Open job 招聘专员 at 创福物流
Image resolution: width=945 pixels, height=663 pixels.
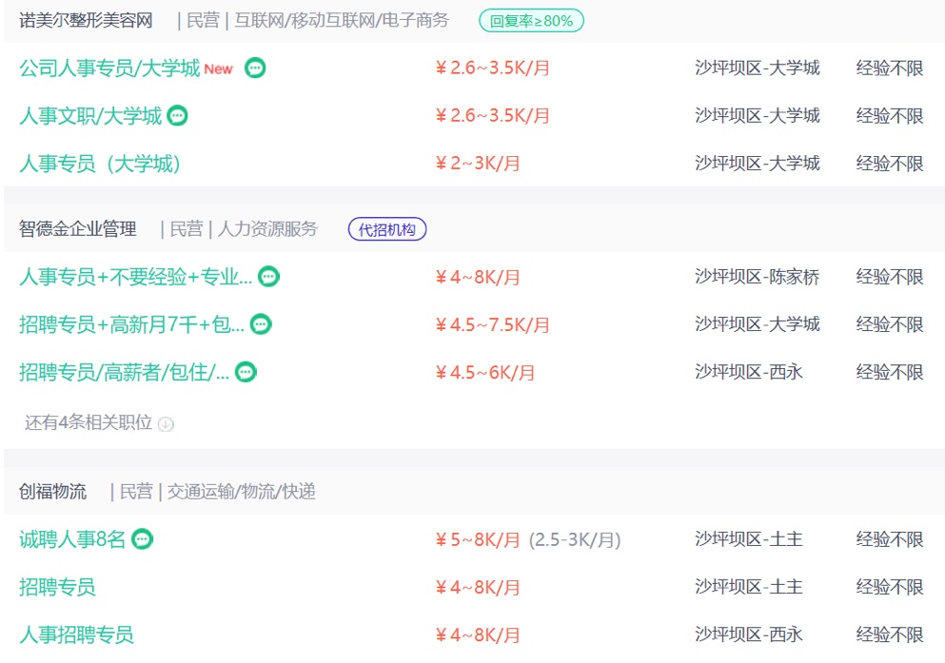click(x=57, y=587)
